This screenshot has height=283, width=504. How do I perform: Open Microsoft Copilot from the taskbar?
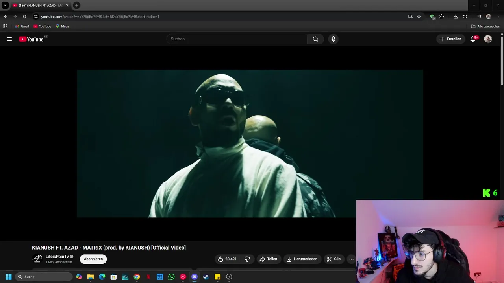pos(79,277)
